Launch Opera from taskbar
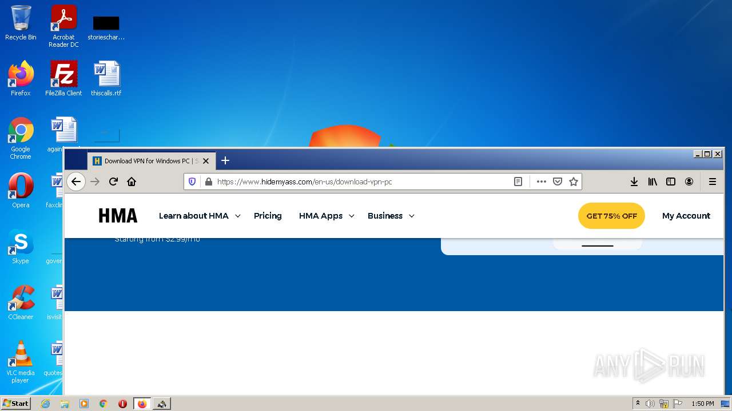This screenshot has width=732, height=411. tap(122, 404)
